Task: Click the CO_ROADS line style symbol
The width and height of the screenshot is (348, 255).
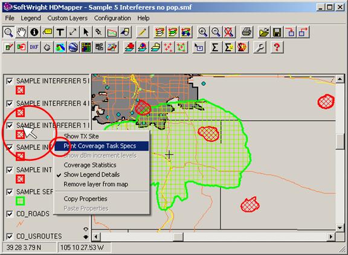Action: (x=20, y=223)
